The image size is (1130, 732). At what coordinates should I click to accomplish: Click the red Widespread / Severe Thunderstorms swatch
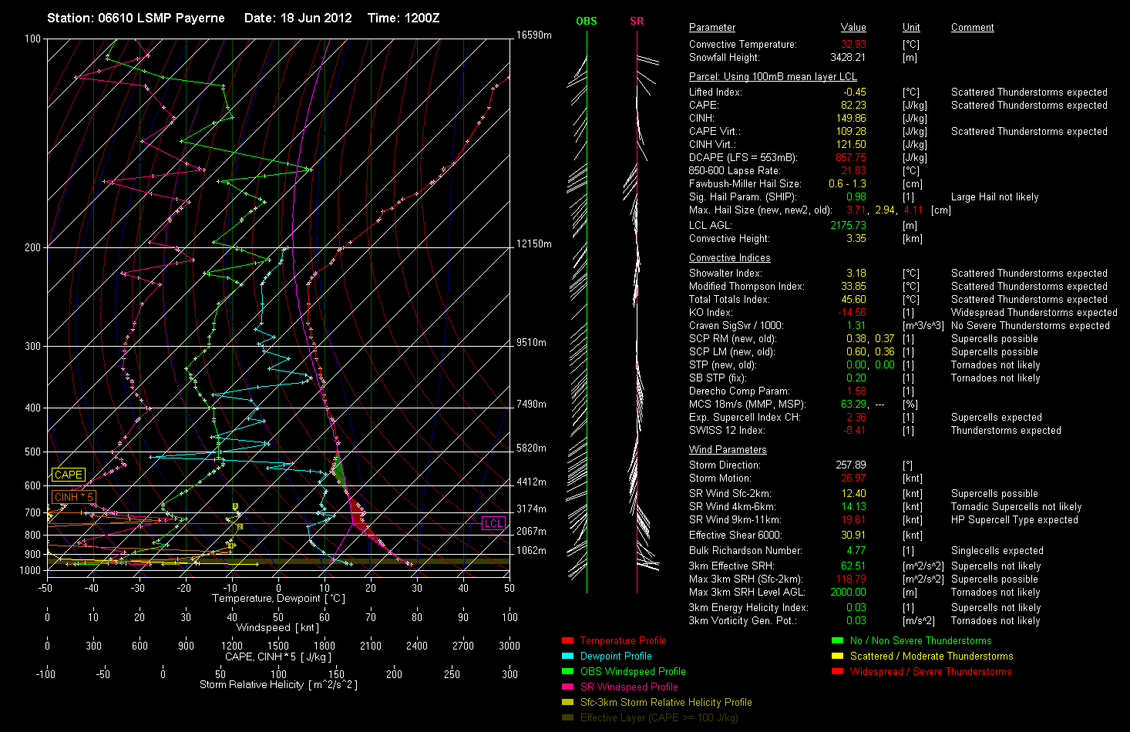[x=837, y=671]
